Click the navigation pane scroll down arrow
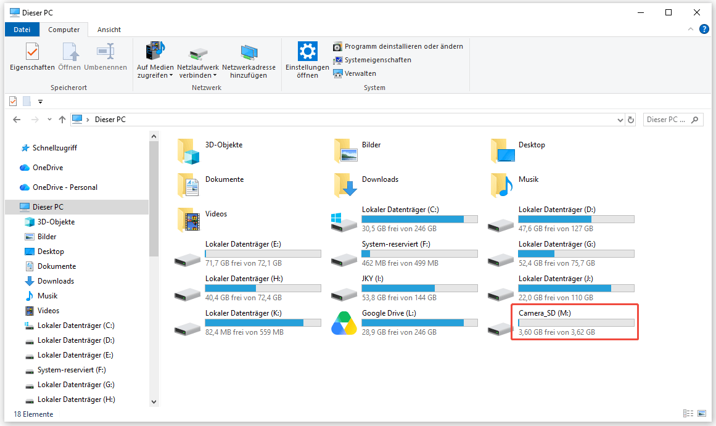The height and width of the screenshot is (426, 716). tap(154, 402)
